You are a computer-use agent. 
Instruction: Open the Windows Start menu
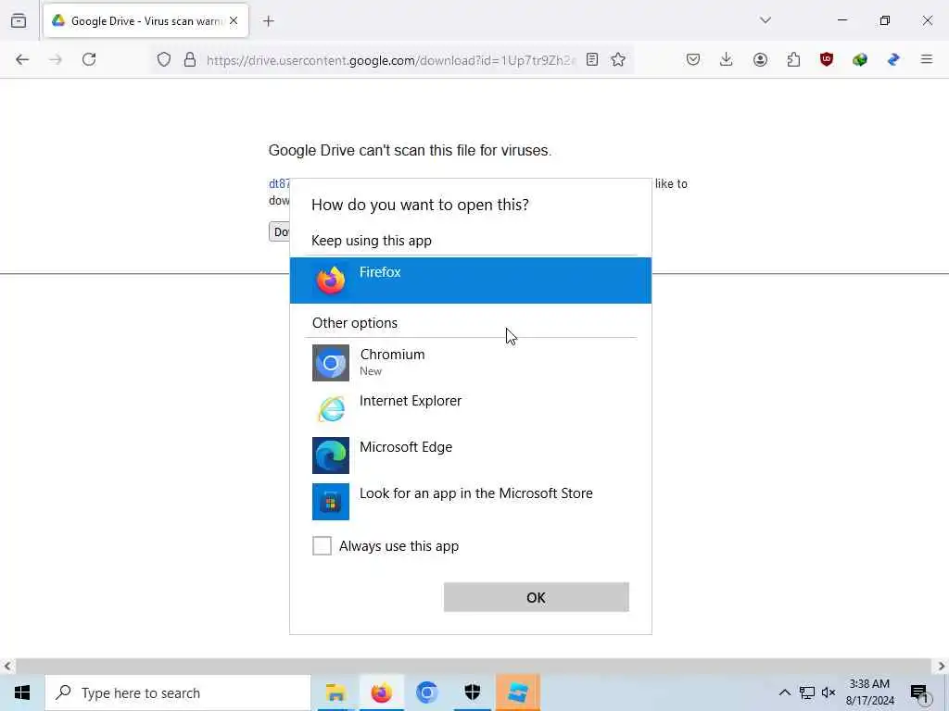point(22,692)
